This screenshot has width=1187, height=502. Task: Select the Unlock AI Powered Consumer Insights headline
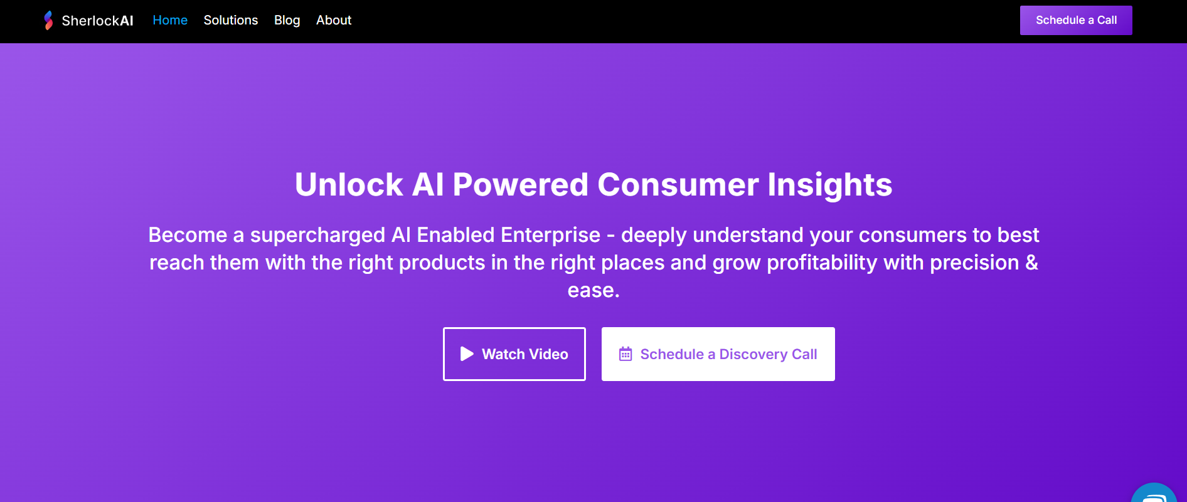tap(593, 185)
